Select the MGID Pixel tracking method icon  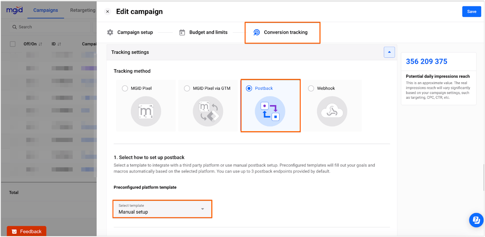146,111
